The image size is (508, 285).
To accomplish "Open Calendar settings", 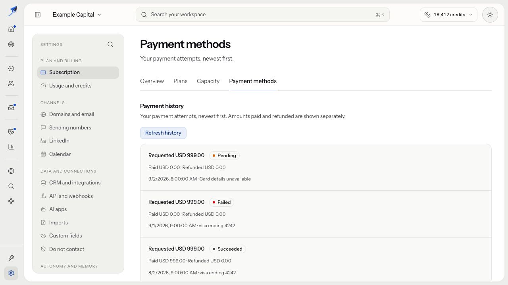I will pos(78,154).
